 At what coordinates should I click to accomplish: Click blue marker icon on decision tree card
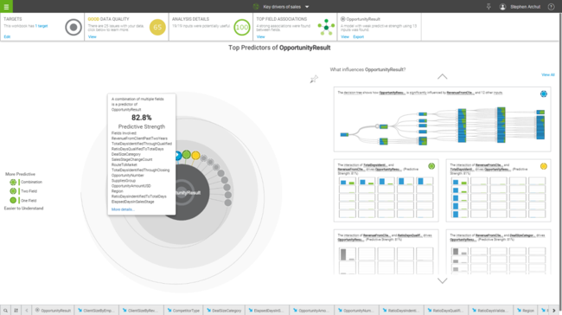(x=543, y=93)
